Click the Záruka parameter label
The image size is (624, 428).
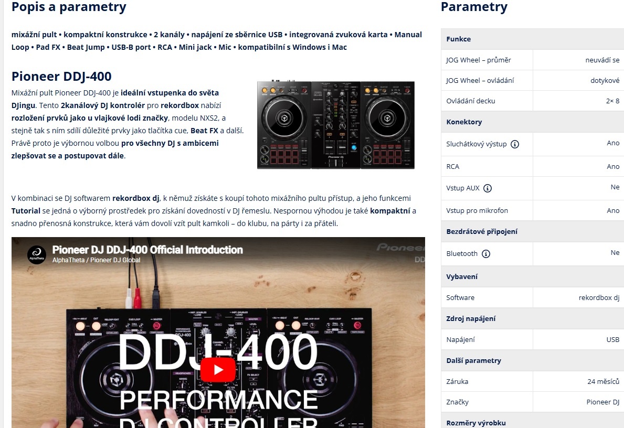pyautogui.click(x=457, y=381)
